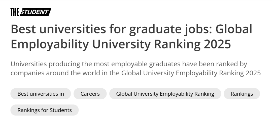Select the Careers topic tag
Image resolution: width=272 pixels, height=120 pixels.
coord(90,94)
